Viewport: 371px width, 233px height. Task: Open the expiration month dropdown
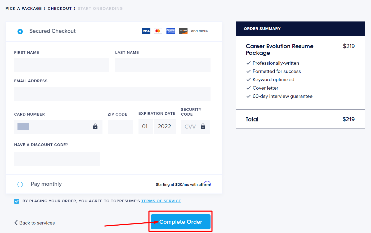coord(145,127)
